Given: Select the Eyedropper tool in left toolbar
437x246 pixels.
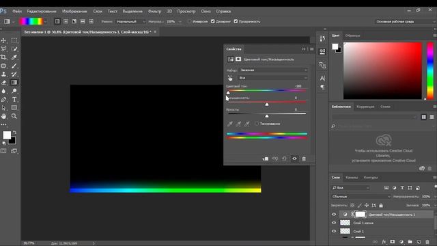Looking at the screenshot, I should (x=14, y=57).
